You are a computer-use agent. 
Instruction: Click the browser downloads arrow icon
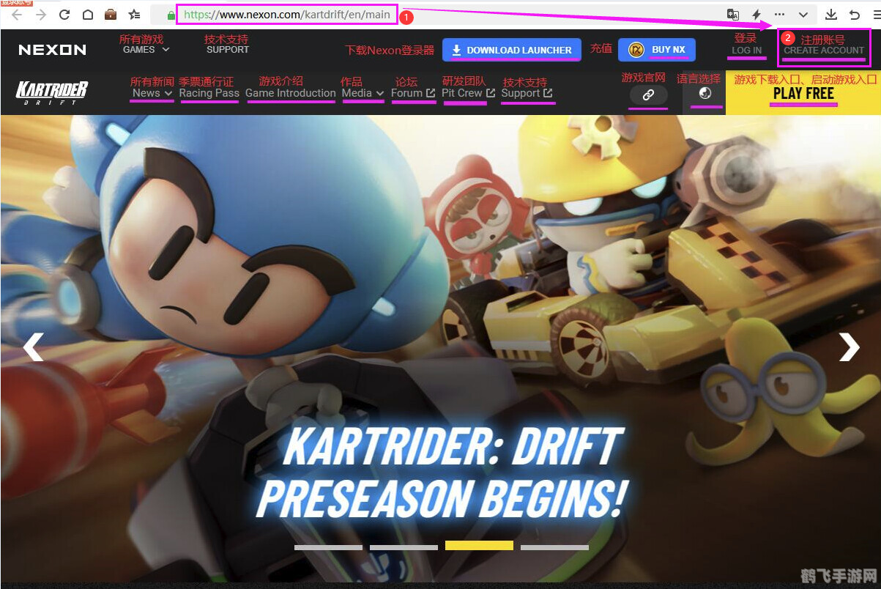pyautogui.click(x=830, y=15)
